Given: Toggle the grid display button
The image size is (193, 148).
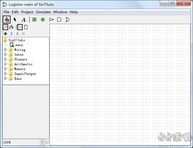Looking at the screenshot, I should click(x=47, y=142).
